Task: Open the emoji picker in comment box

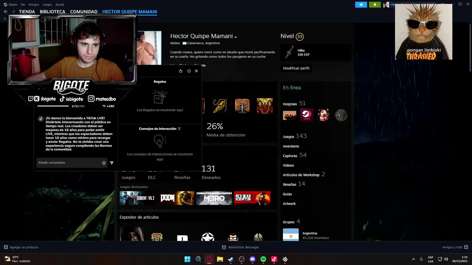Action: tap(104, 163)
